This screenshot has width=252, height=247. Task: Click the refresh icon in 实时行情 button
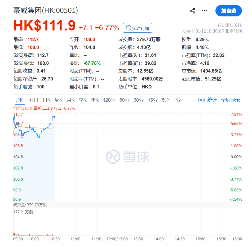[129, 28]
